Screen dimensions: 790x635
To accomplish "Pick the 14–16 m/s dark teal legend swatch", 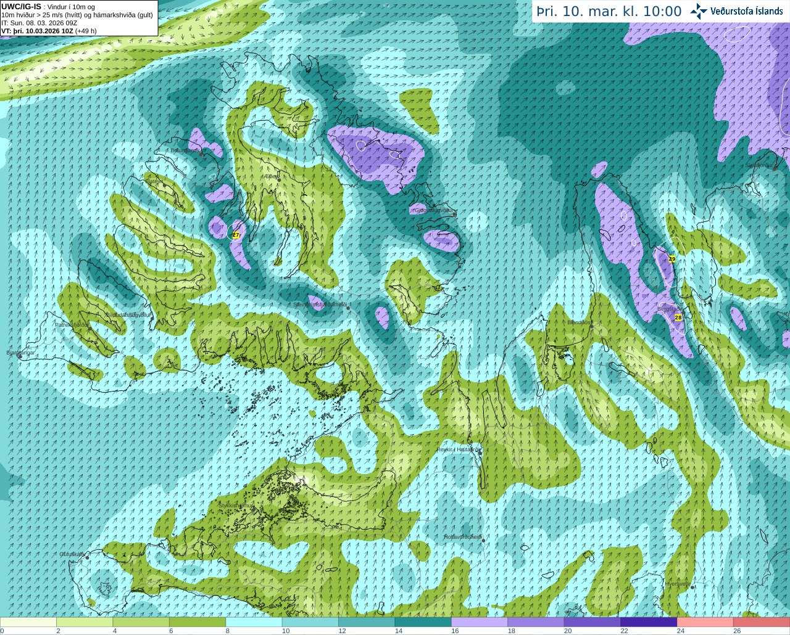I will point(424,622).
